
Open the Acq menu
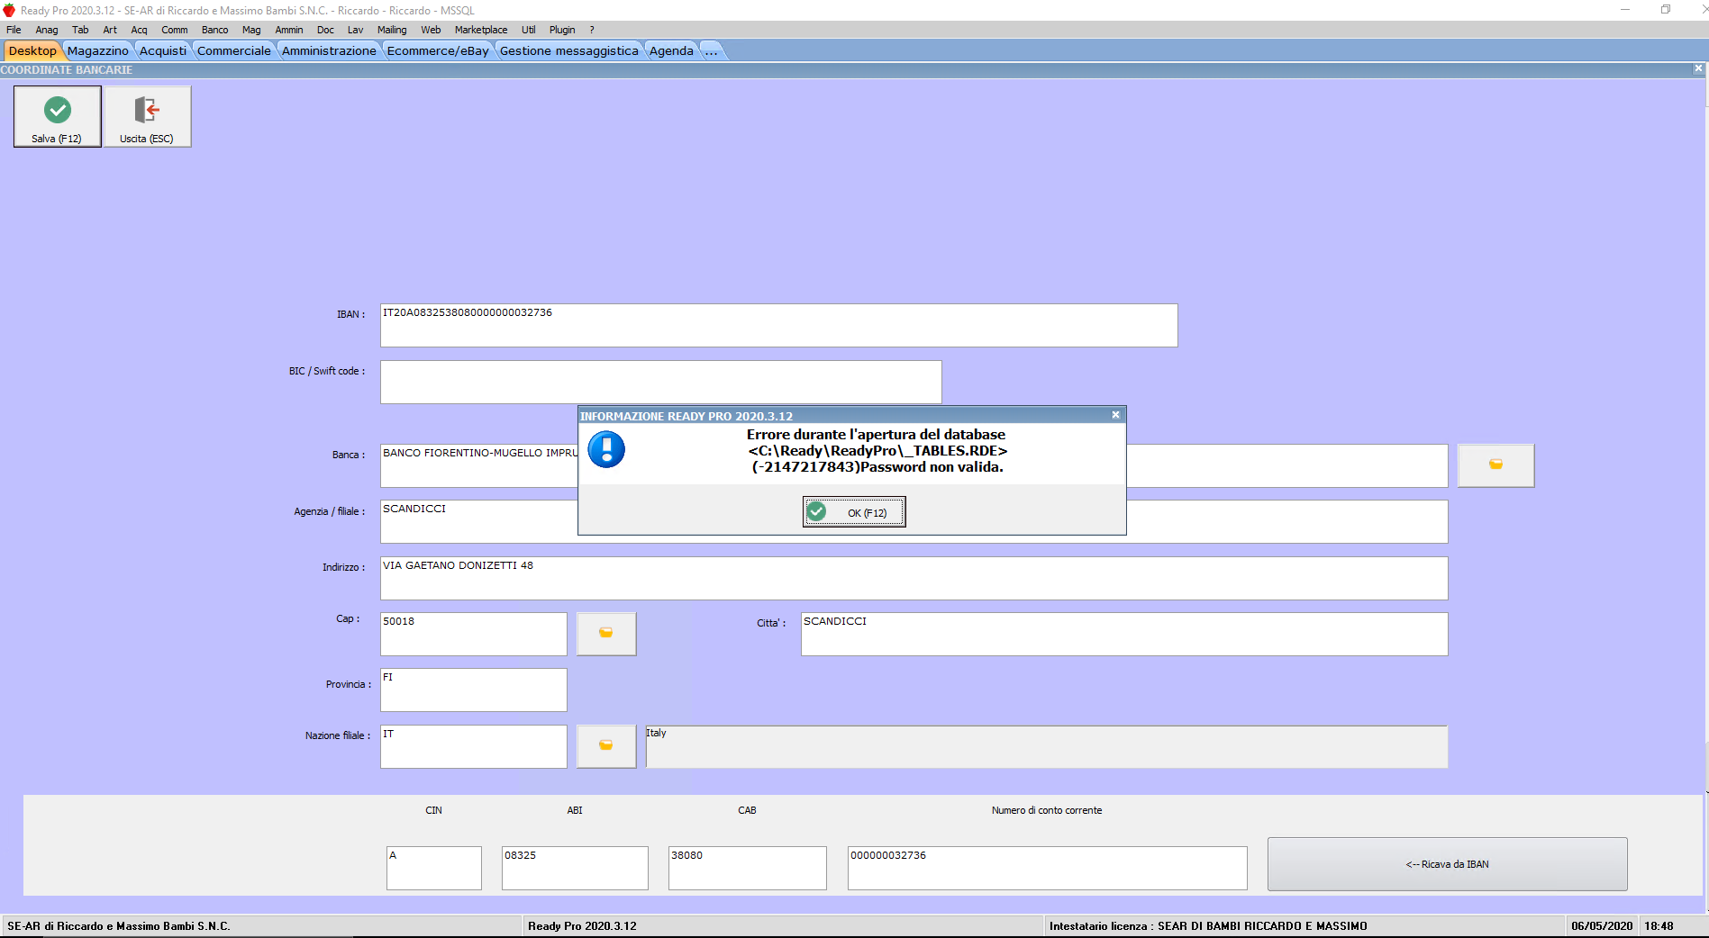point(139,30)
